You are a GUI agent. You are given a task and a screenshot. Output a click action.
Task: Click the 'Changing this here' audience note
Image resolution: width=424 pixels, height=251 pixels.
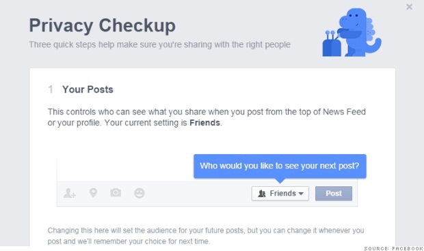pos(206,236)
